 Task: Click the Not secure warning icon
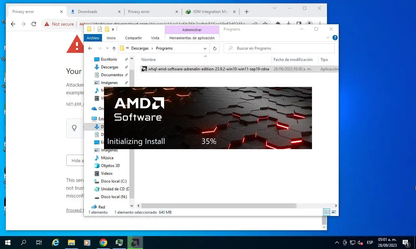tap(47, 24)
